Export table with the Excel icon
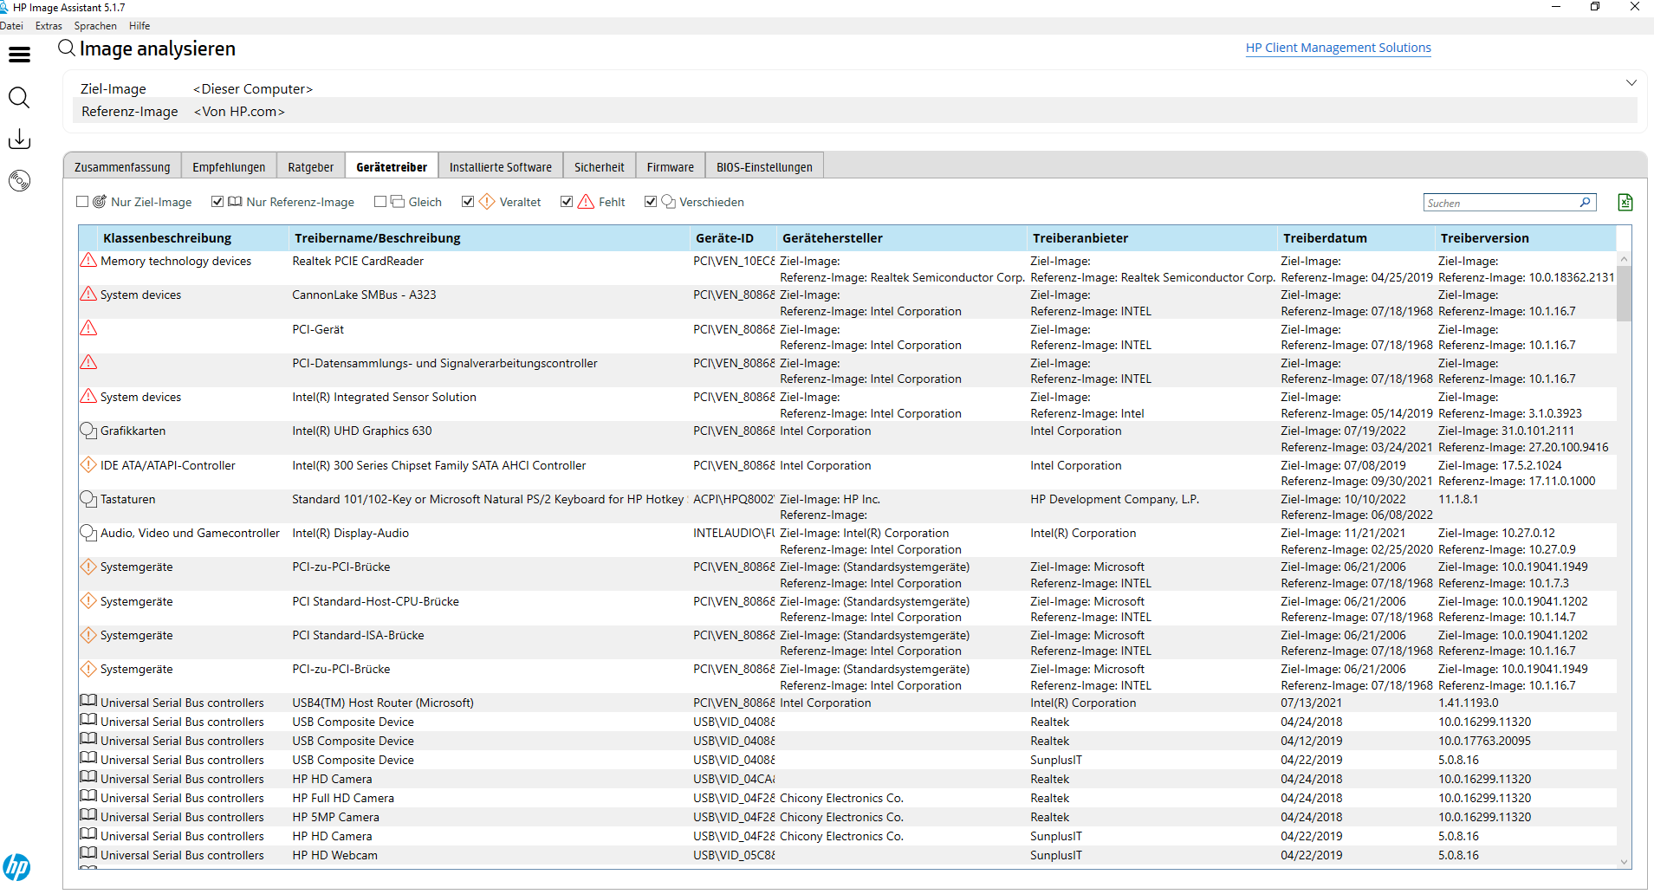1654x894 pixels. (1625, 202)
